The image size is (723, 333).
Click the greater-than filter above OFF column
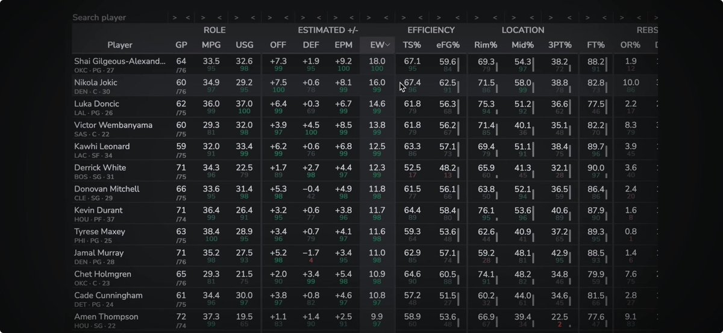(271, 18)
